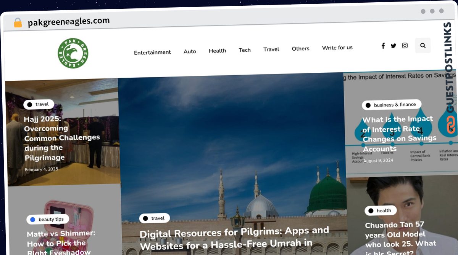Open the Instagram social icon
Viewport: 458px width, 255px height.
point(405,45)
